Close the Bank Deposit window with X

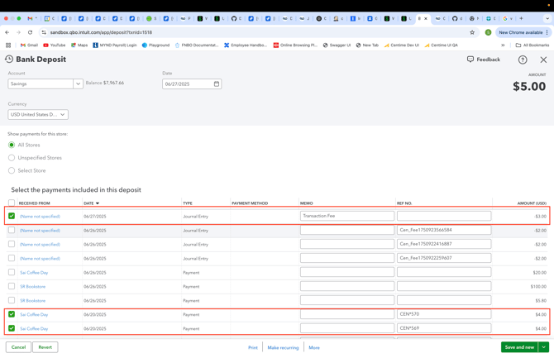point(543,60)
